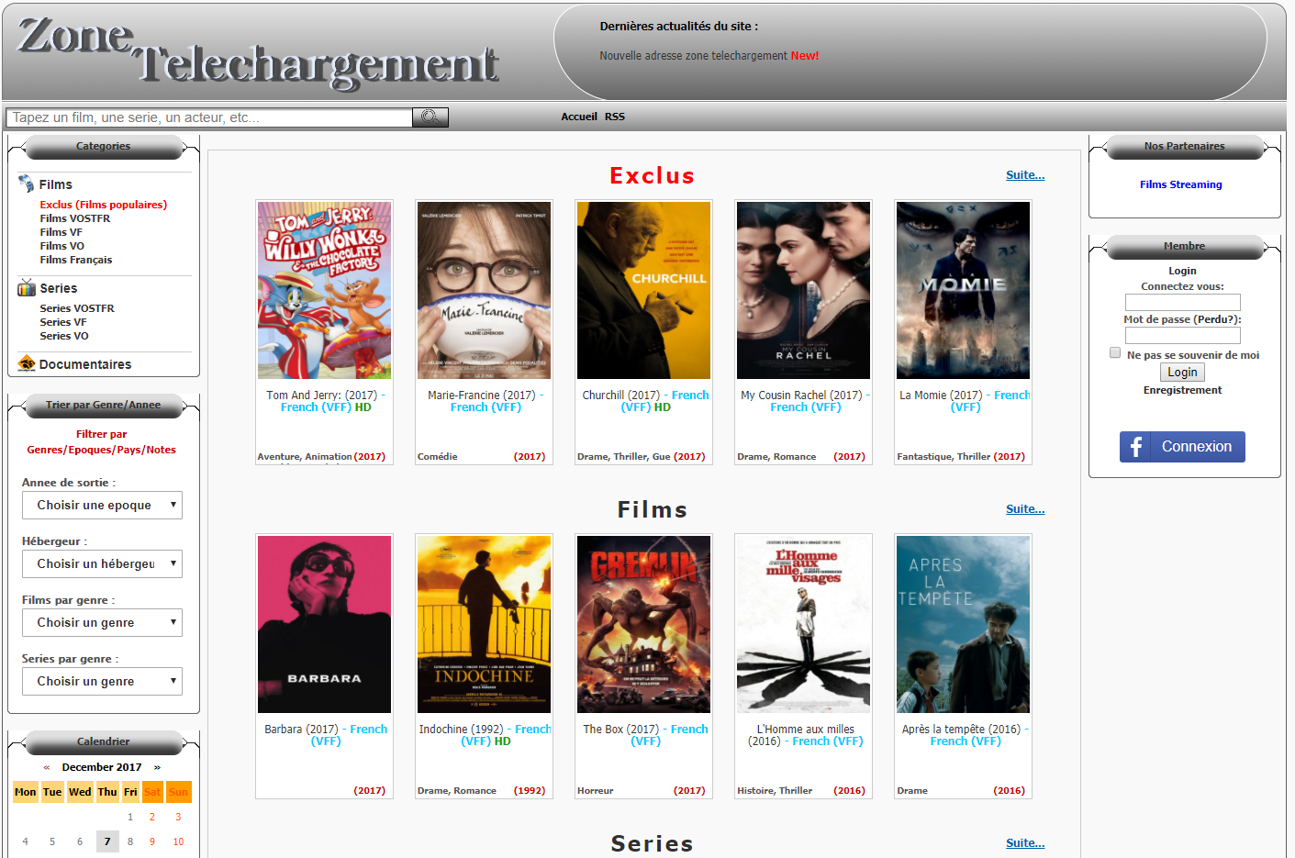Select 'Films VOSTFR' in Categories
Viewport: 1295px width, 858px height.
coord(74,217)
